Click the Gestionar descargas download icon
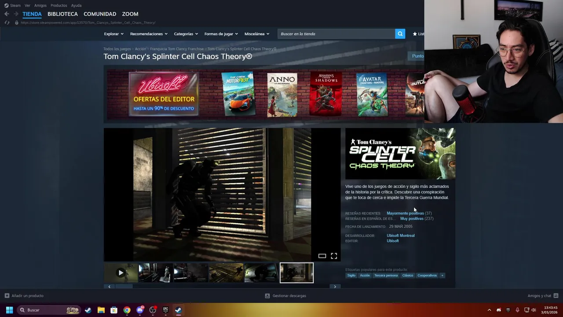Image resolution: width=563 pixels, height=317 pixels. (x=267, y=296)
